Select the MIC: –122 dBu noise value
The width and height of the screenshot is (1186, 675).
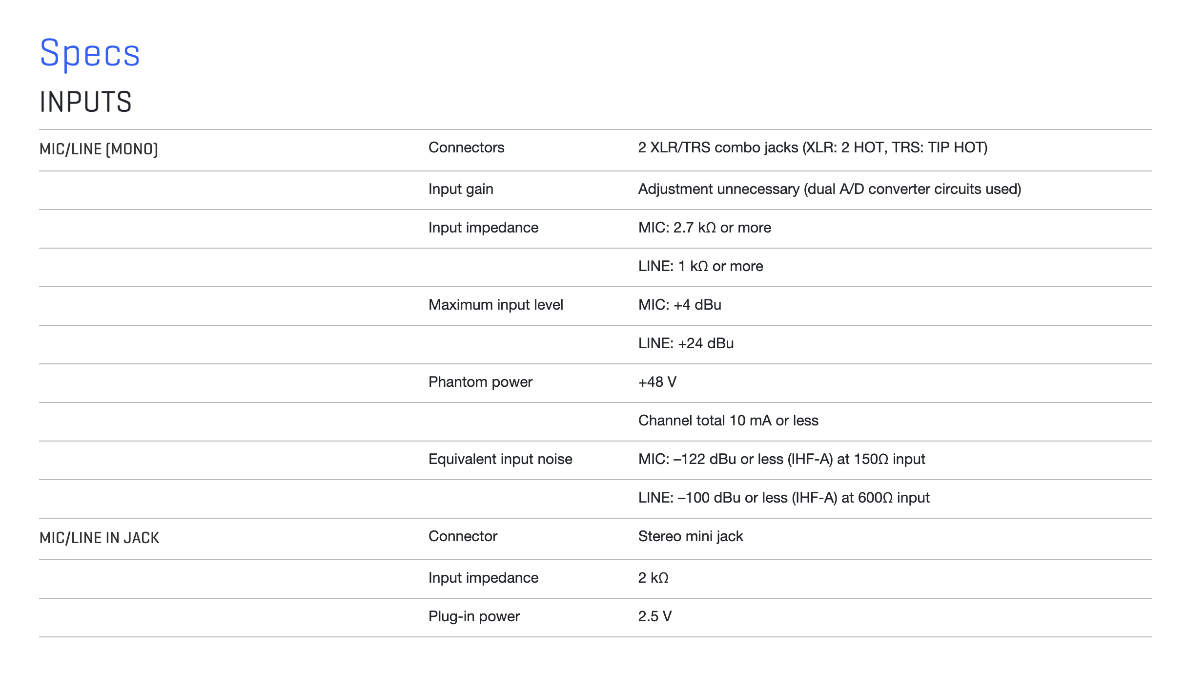point(781,459)
